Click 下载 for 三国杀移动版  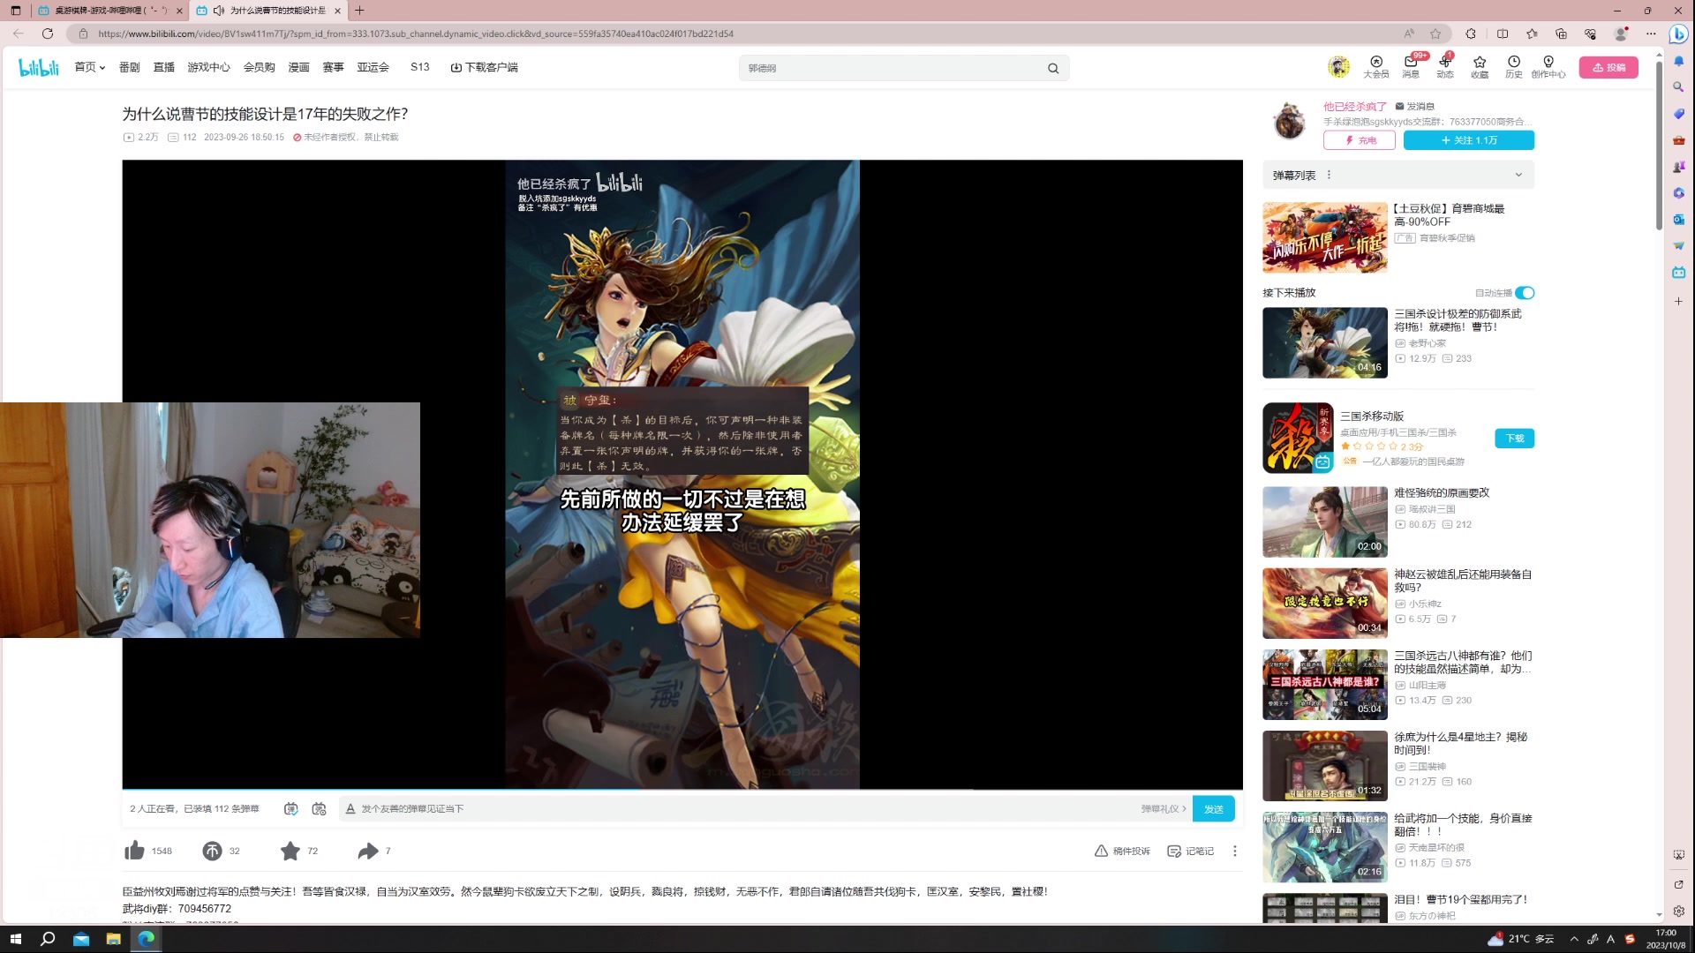(1515, 439)
